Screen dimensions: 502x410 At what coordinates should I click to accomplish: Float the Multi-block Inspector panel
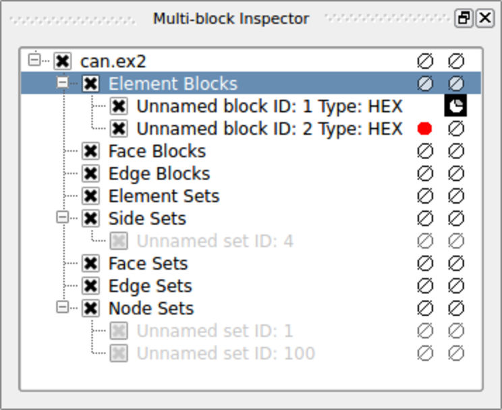pos(464,18)
